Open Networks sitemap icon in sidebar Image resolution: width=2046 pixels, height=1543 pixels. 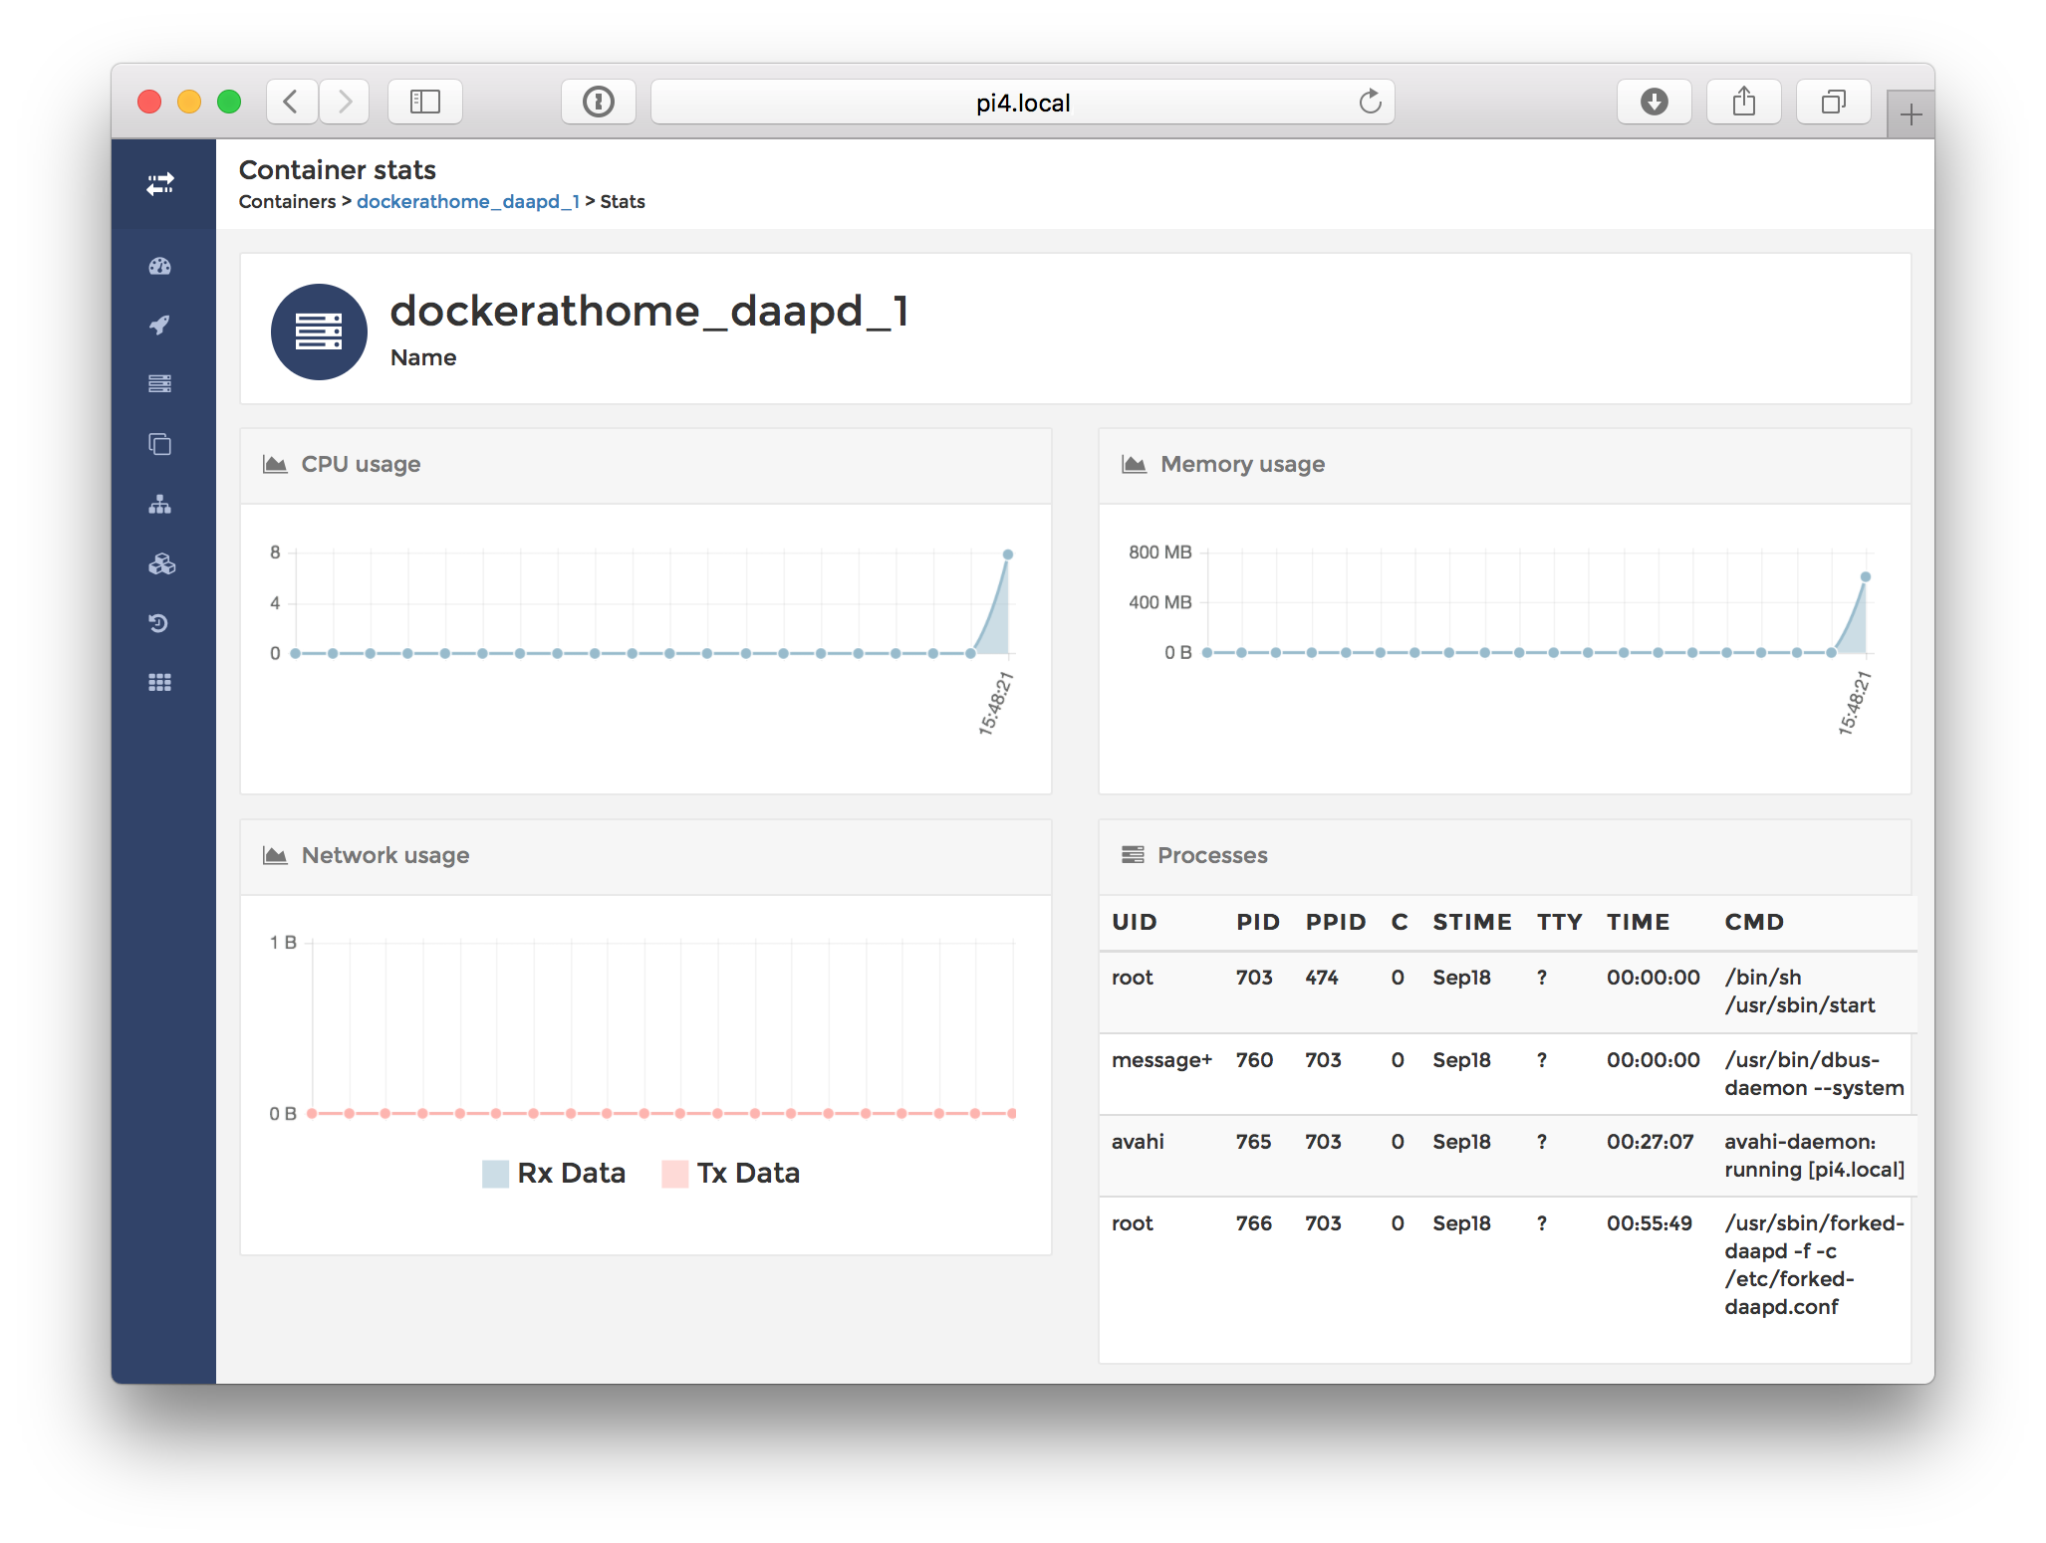[x=160, y=505]
